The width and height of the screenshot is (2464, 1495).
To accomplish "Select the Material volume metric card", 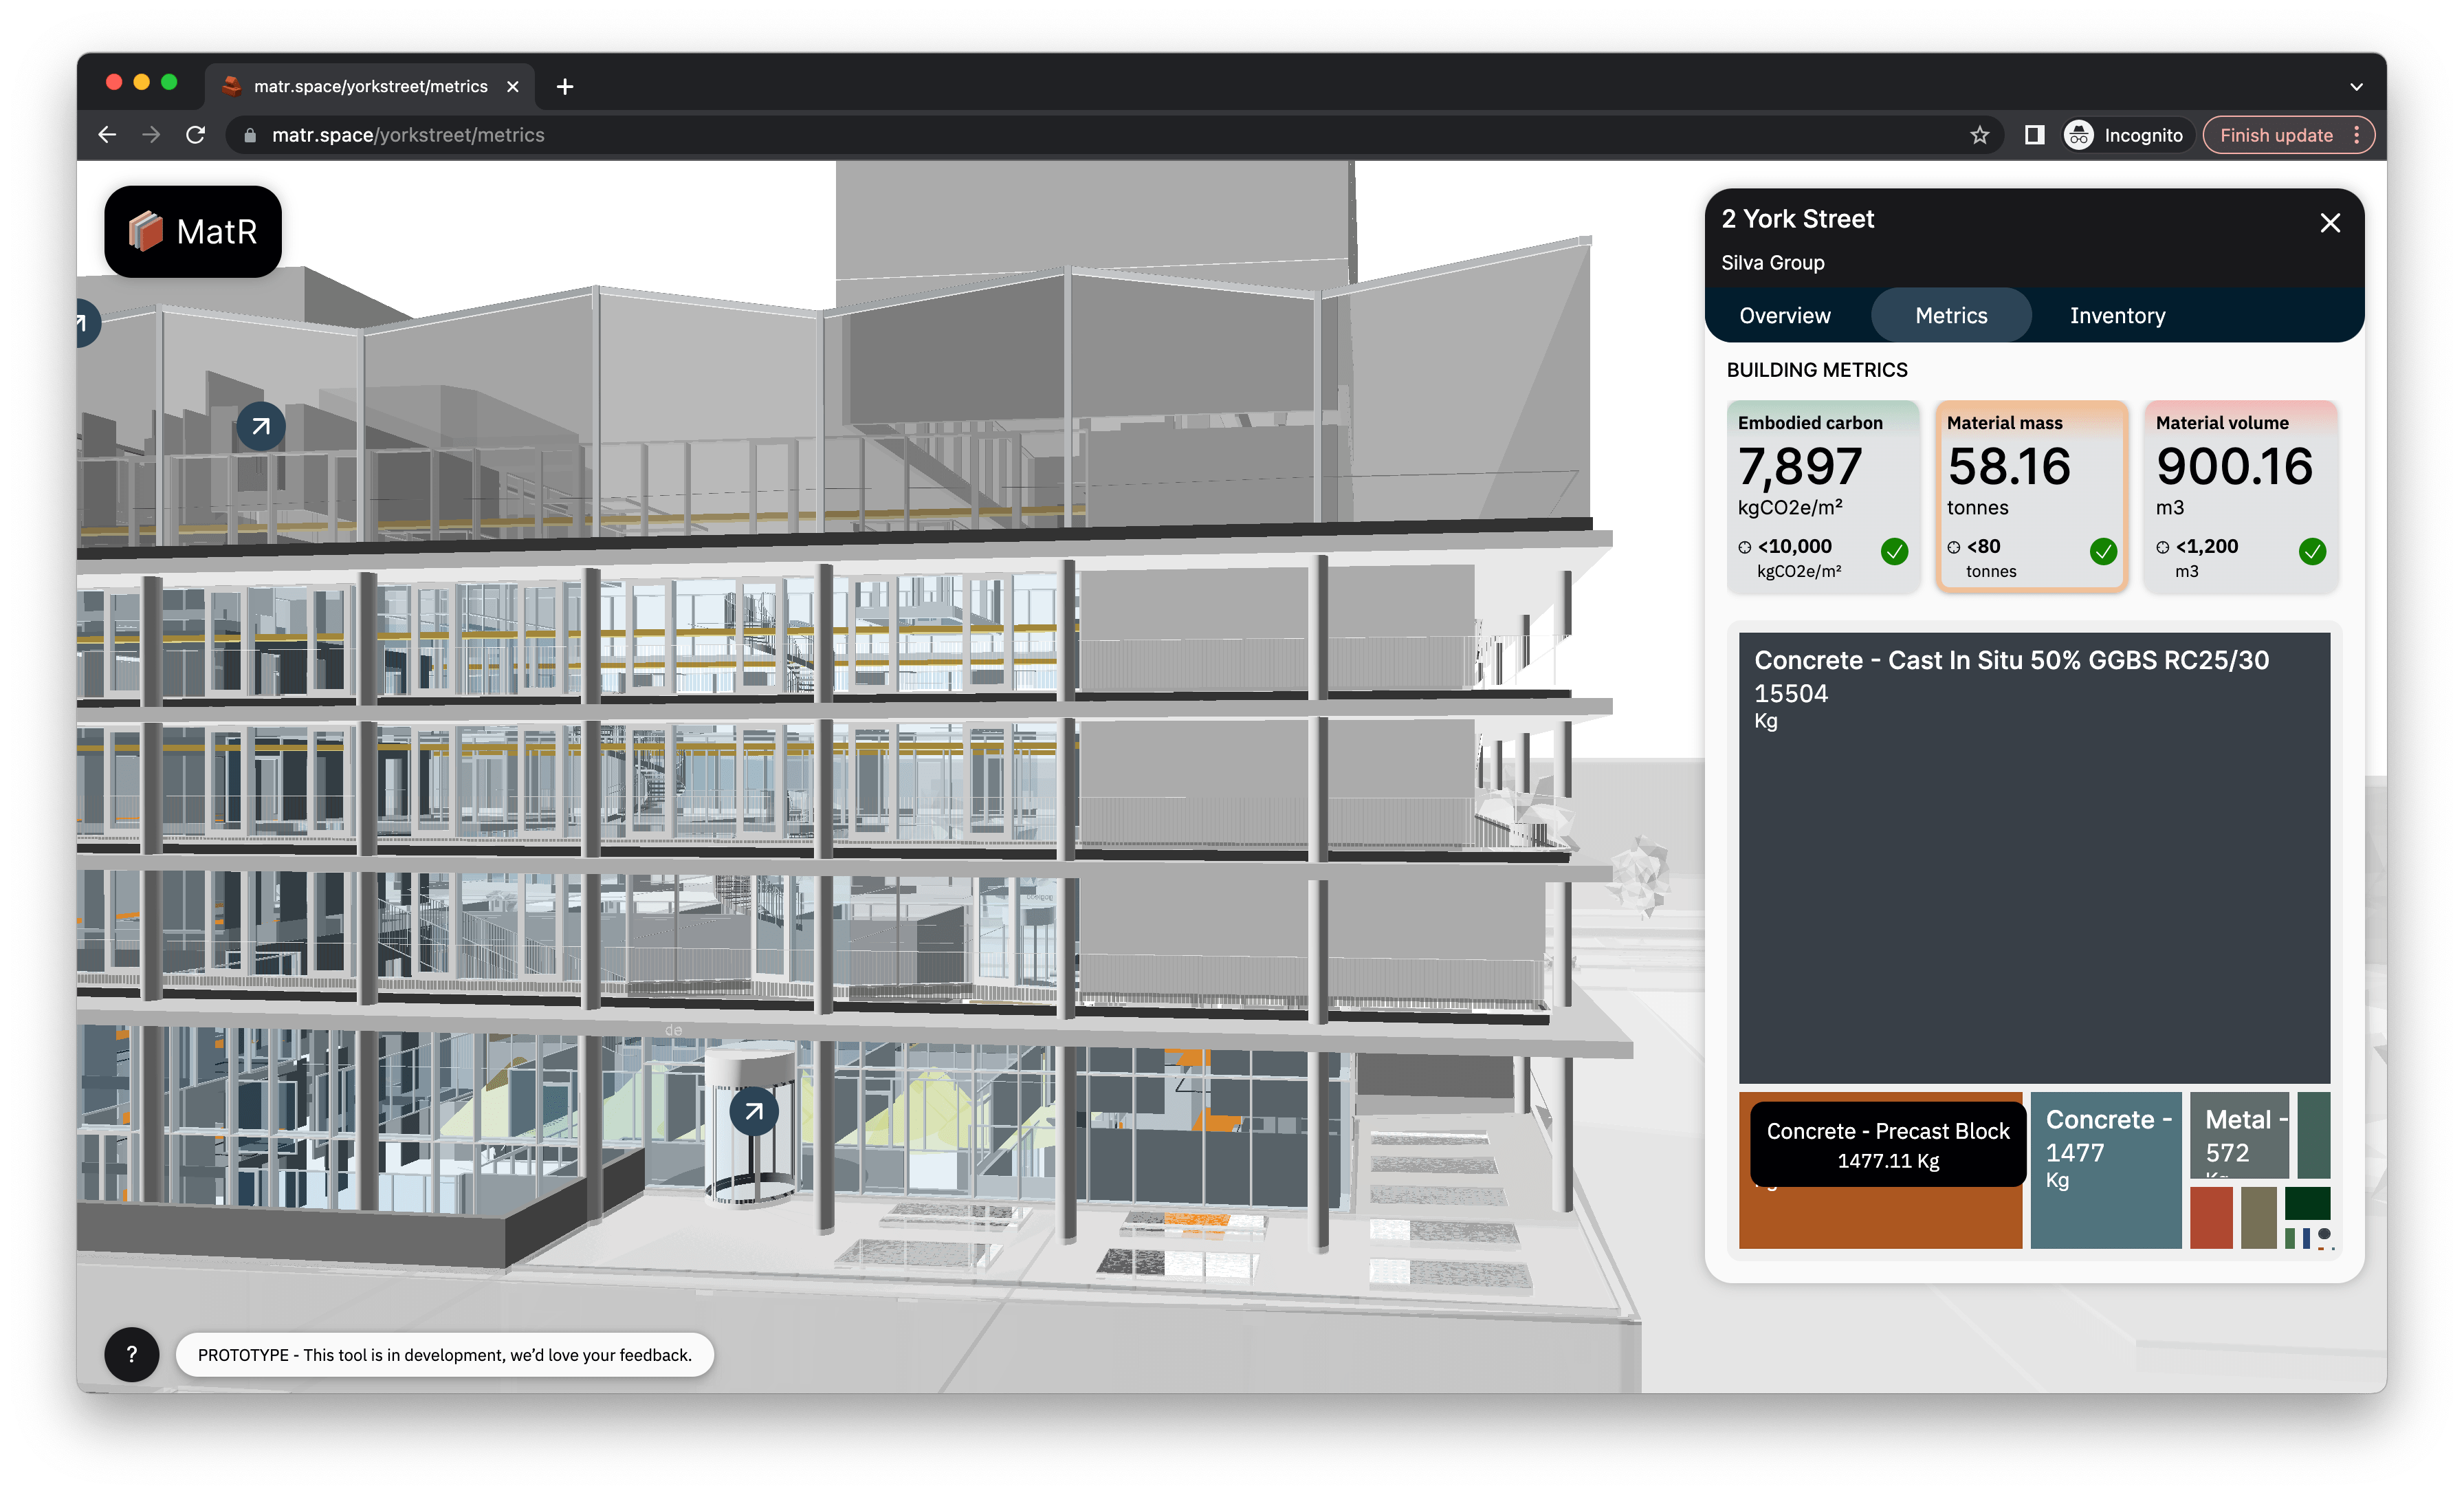I will (2240, 496).
